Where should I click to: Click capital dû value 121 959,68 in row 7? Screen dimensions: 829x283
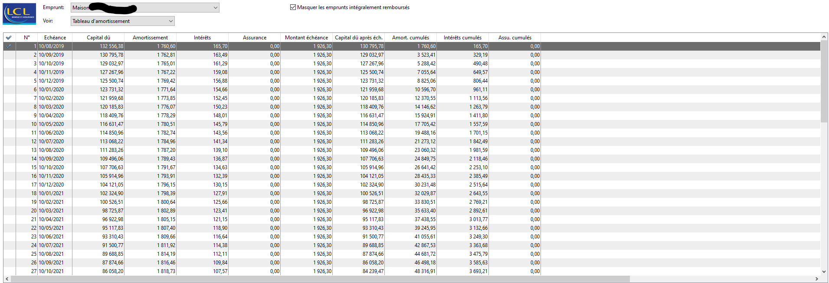pos(111,98)
